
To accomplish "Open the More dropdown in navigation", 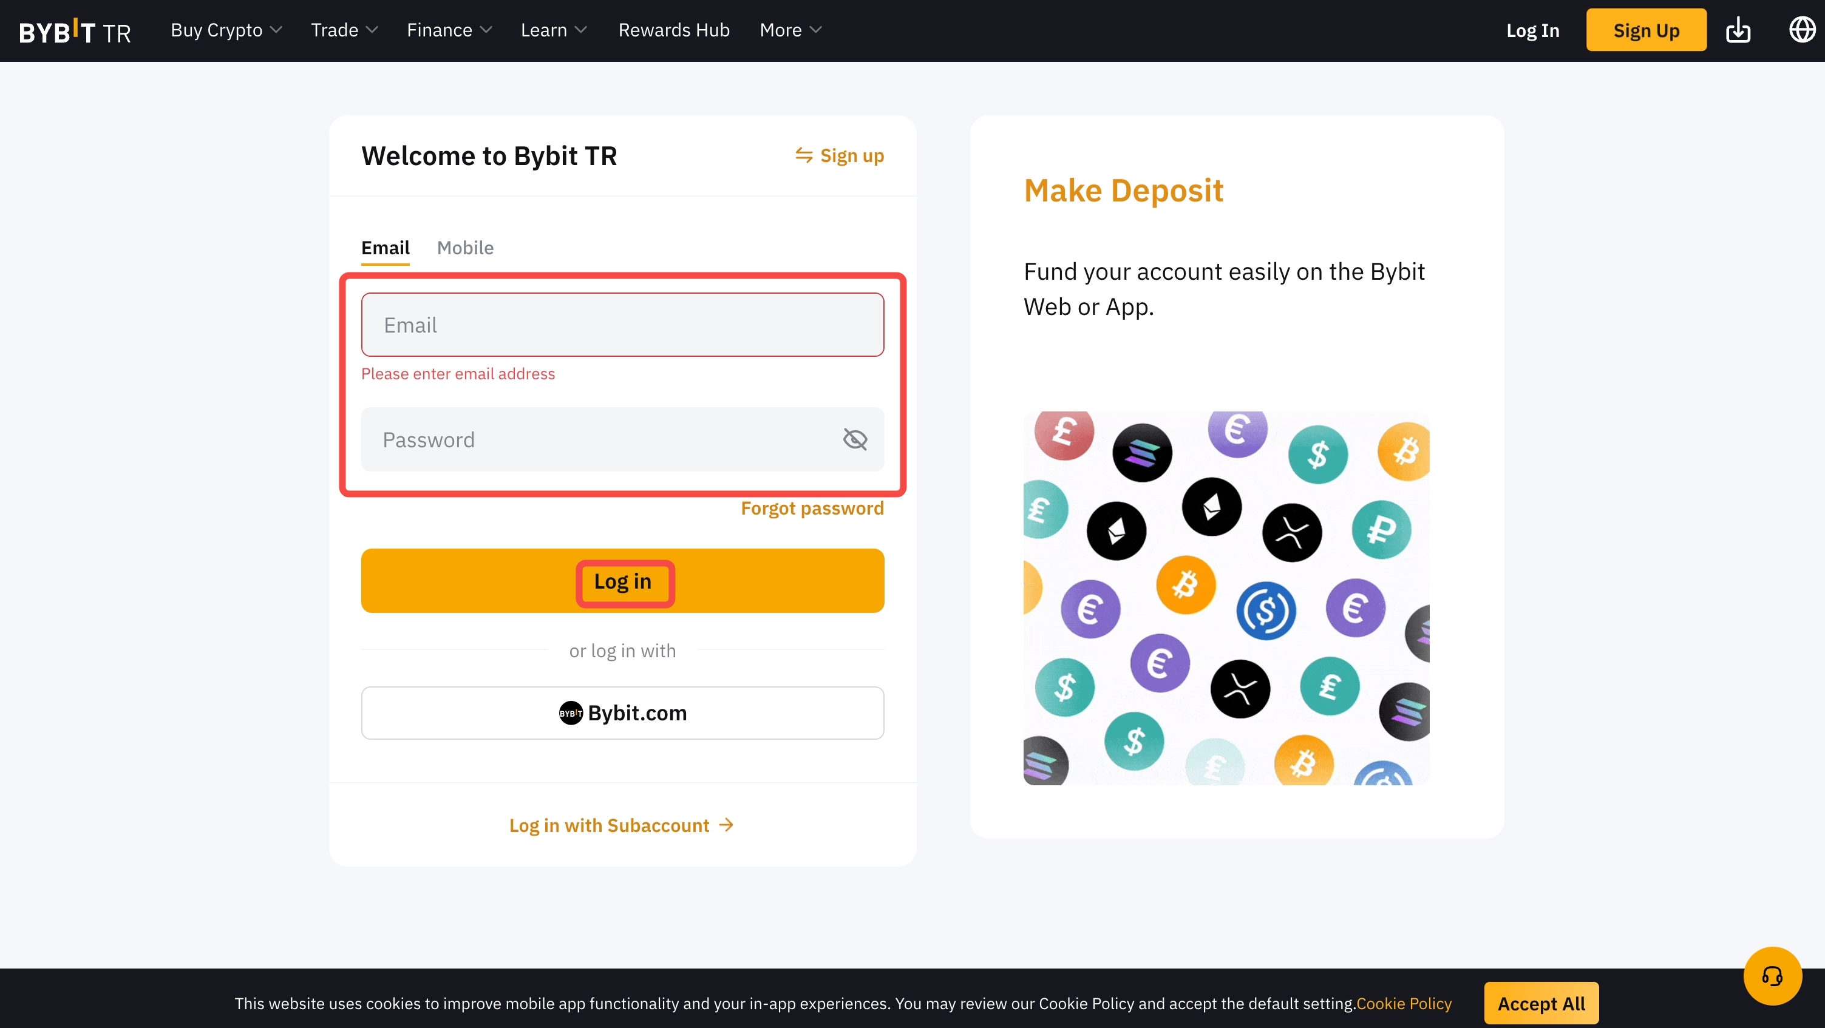I will point(790,30).
